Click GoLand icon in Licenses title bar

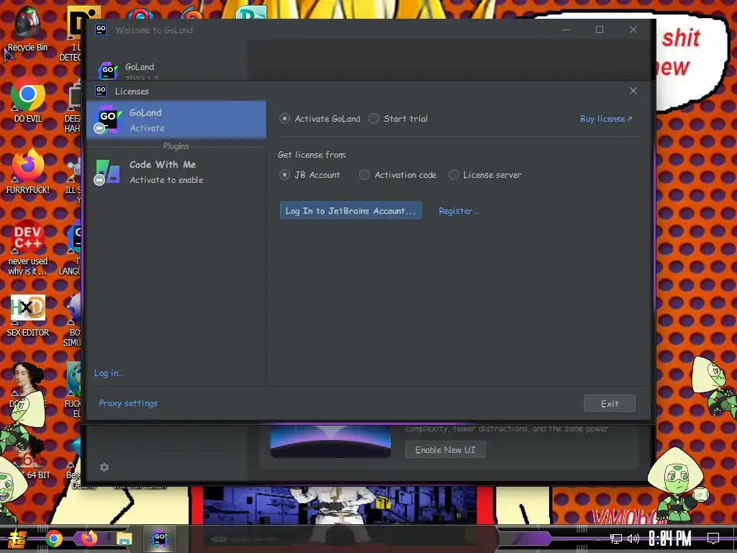click(101, 90)
